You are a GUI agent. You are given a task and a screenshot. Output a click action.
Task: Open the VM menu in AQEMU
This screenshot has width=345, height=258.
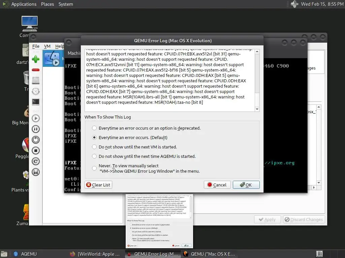click(x=47, y=46)
